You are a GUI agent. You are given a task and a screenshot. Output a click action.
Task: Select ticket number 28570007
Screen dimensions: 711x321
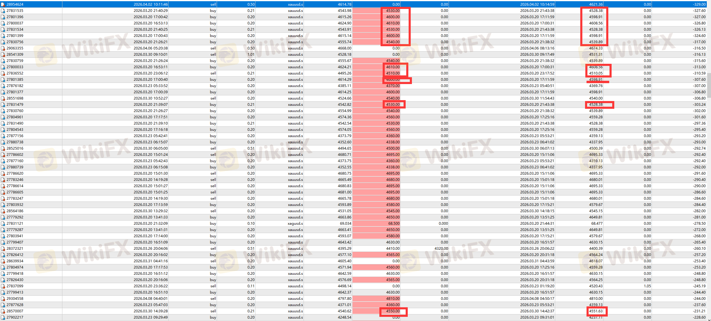tap(15, 311)
